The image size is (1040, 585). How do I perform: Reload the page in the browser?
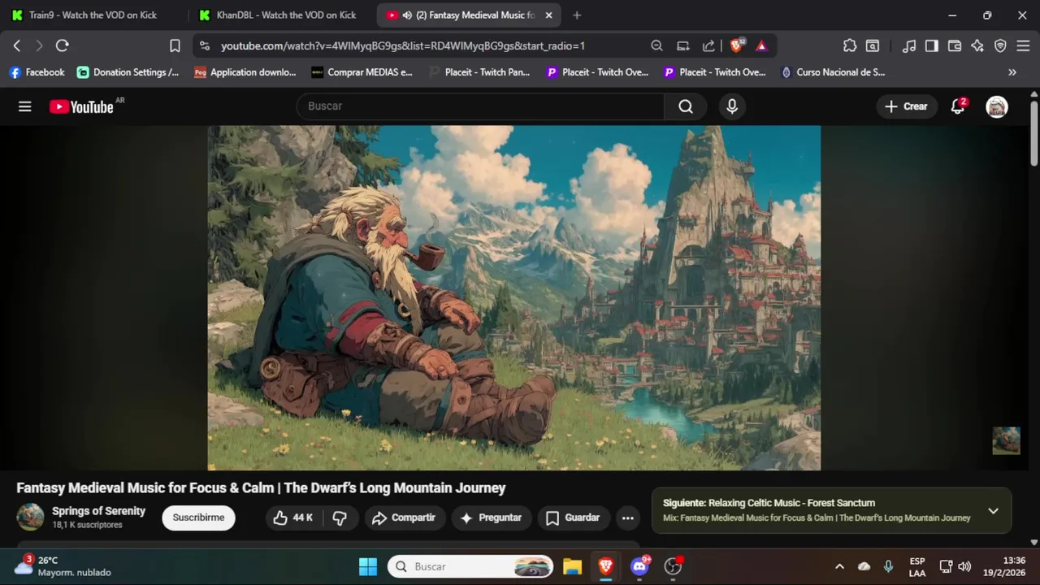coord(62,45)
